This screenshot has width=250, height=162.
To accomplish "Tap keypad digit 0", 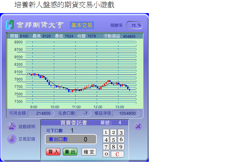I will [106, 154].
